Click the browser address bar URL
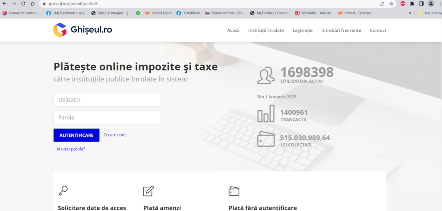Image resolution: width=442 pixels, height=211 pixels. point(73,3)
